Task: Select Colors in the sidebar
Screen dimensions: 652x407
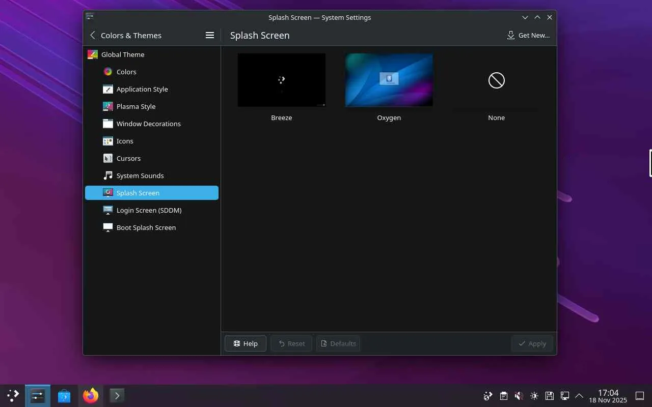Action: tap(152, 72)
